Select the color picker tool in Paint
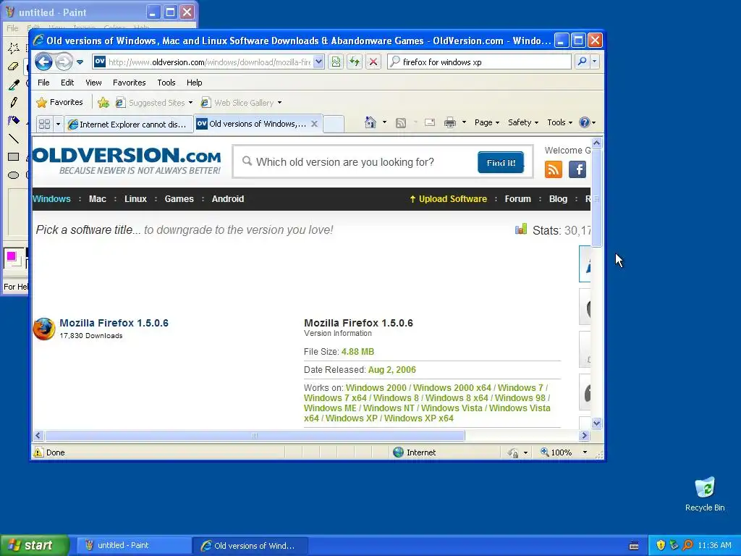 14,85
